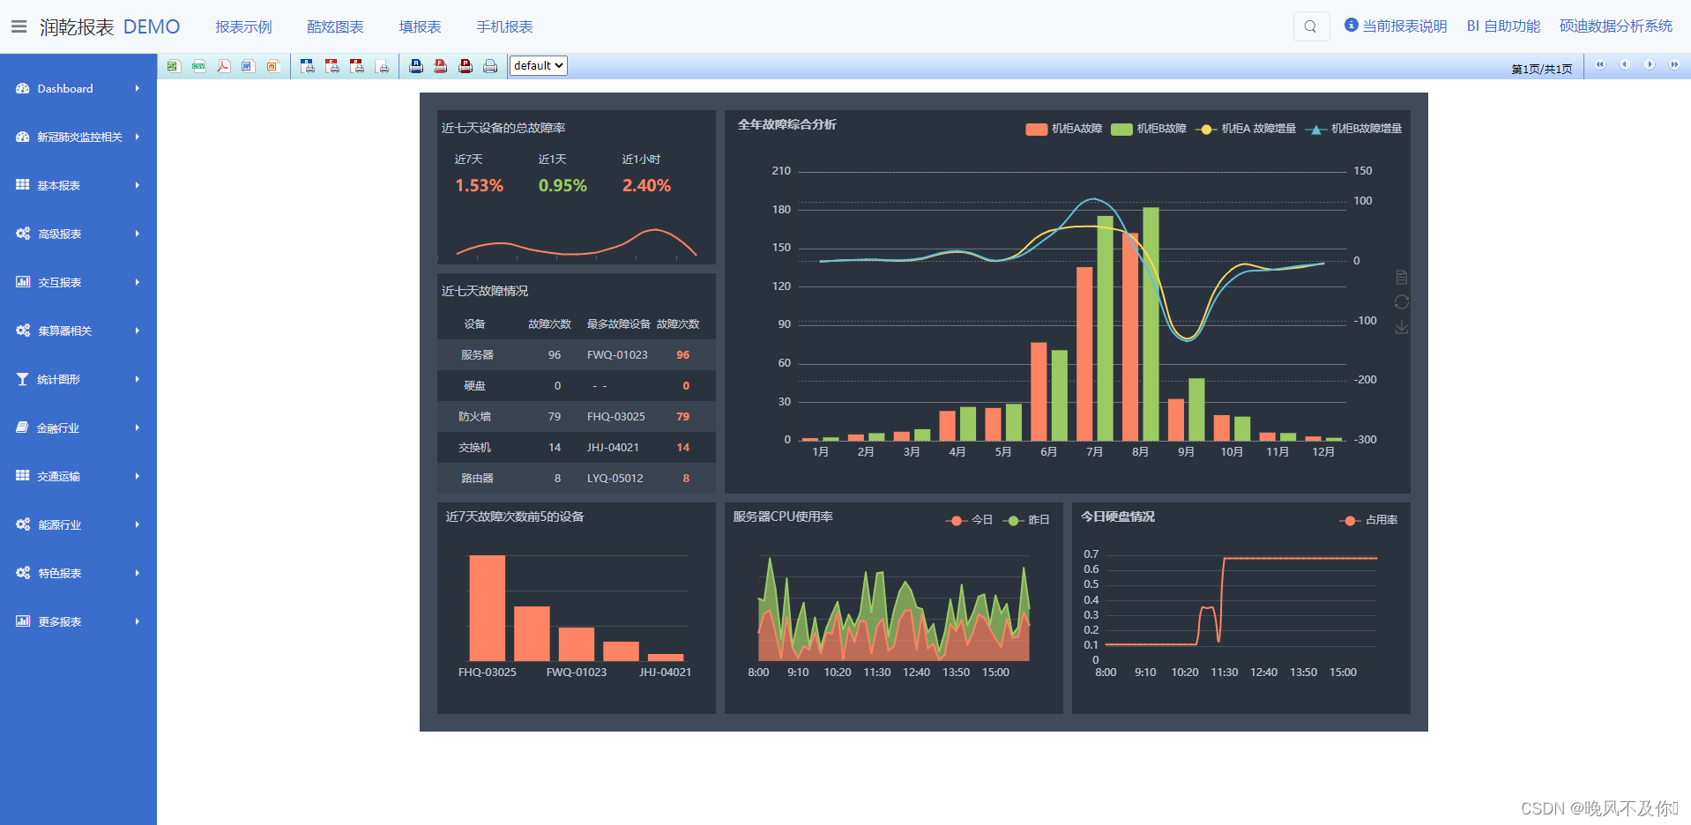Image resolution: width=1691 pixels, height=825 pixels.
Task: Print directly using dark-red P printer
Action: [x=466, y=66]
